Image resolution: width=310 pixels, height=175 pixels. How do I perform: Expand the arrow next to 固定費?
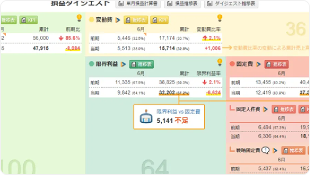258,64
